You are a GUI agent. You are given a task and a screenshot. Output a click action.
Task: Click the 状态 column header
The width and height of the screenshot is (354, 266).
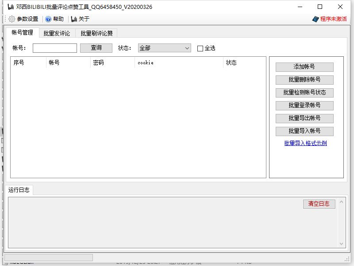click(245, 63)
